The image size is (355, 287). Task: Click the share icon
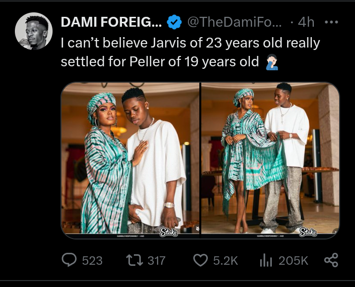(x=331, y=259)
